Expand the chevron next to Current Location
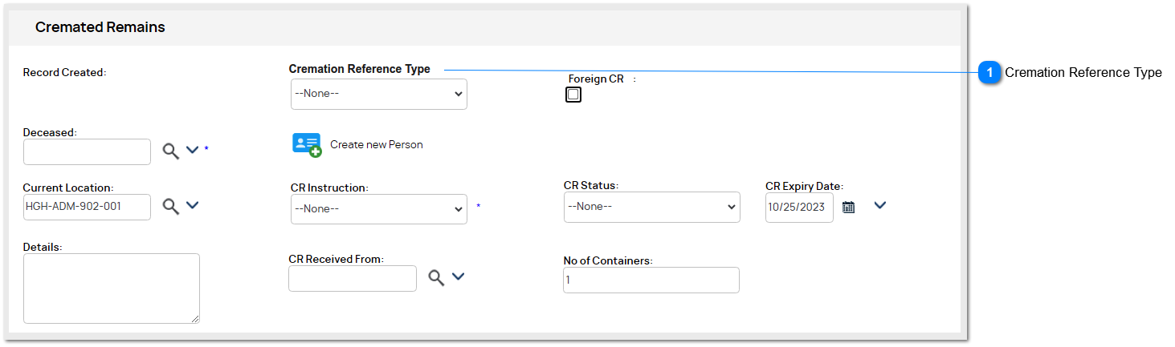 click(x=192, y=205)
